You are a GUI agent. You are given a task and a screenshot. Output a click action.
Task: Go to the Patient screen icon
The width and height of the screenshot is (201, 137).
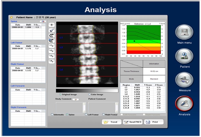pyautogui.click(x=184, y=56)
